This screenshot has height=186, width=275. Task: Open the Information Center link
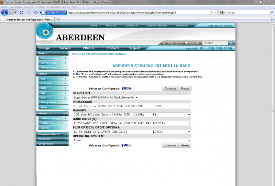click(x=220, y=26)
